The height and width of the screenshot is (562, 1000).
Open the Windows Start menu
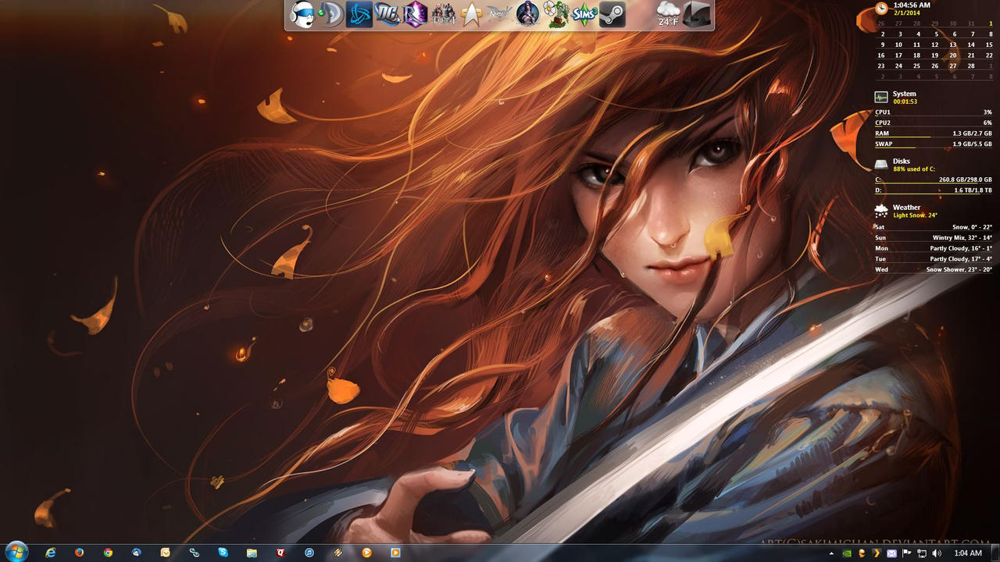[x=16, y=552]
